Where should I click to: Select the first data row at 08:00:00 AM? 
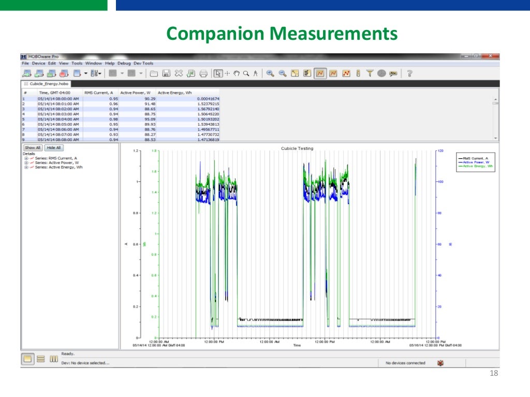tap(58, 98)
